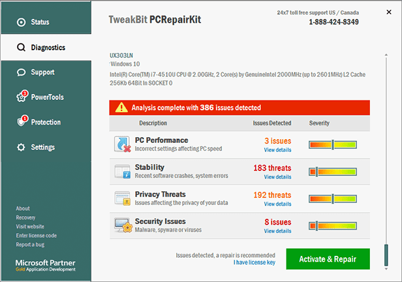Image resolution: width=402 pixels, height=282 pixels.
Task: Click the Issues Detected column header
Action: [x=272, y=123]
